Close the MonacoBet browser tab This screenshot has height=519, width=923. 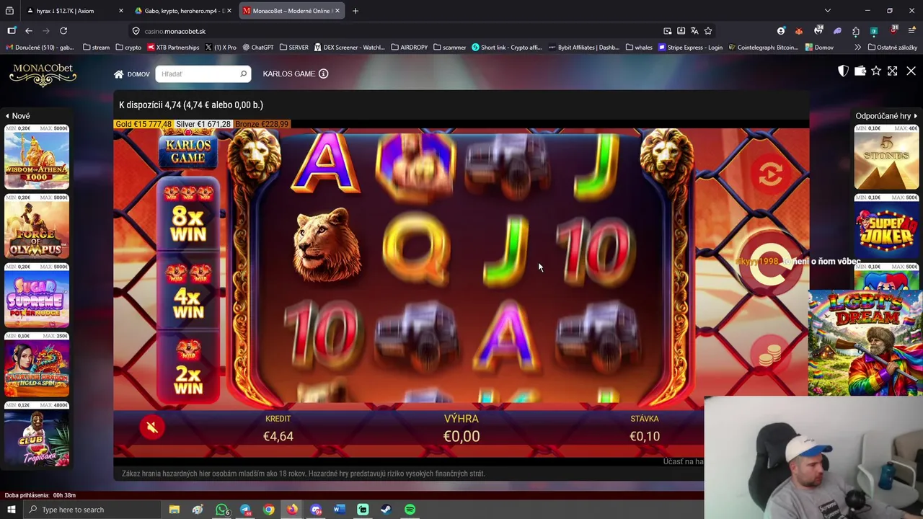point(337,11)
